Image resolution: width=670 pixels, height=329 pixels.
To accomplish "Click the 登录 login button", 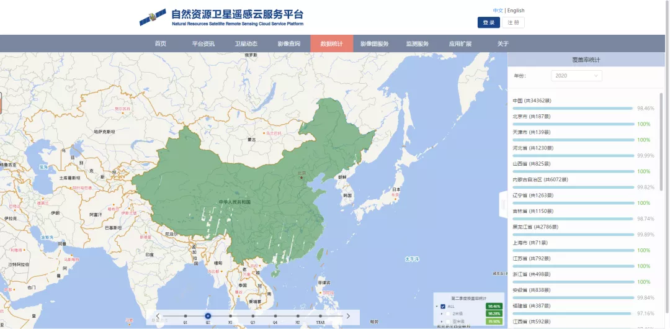I will tap(489, 23).
